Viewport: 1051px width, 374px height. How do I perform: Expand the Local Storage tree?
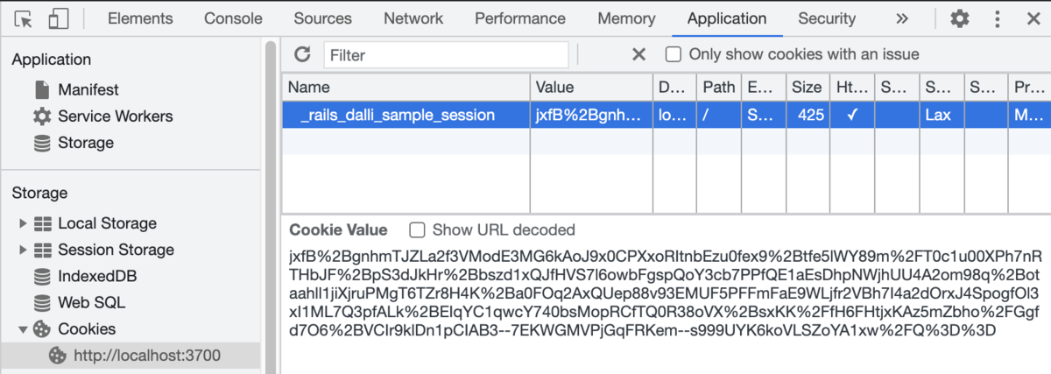tap(24, 223)
